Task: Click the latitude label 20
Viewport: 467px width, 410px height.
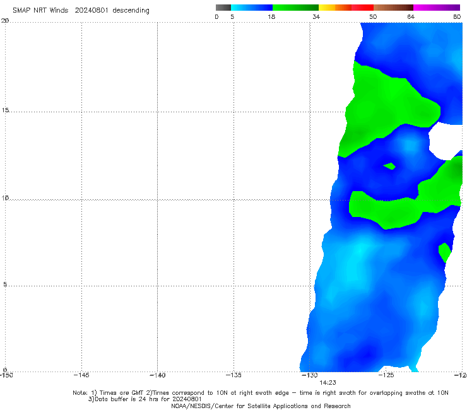Action: [x=5, y=20]
